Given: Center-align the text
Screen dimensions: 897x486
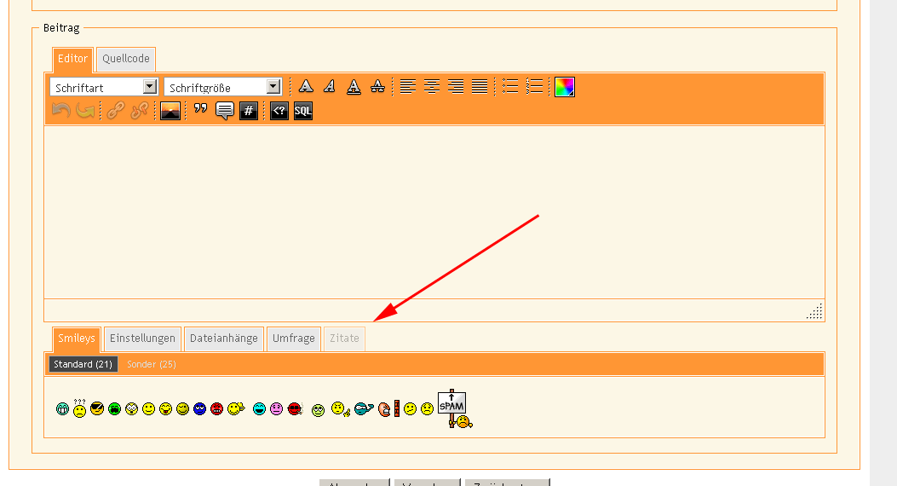Looking at the screenshot, I should click(x=432, y=86).
